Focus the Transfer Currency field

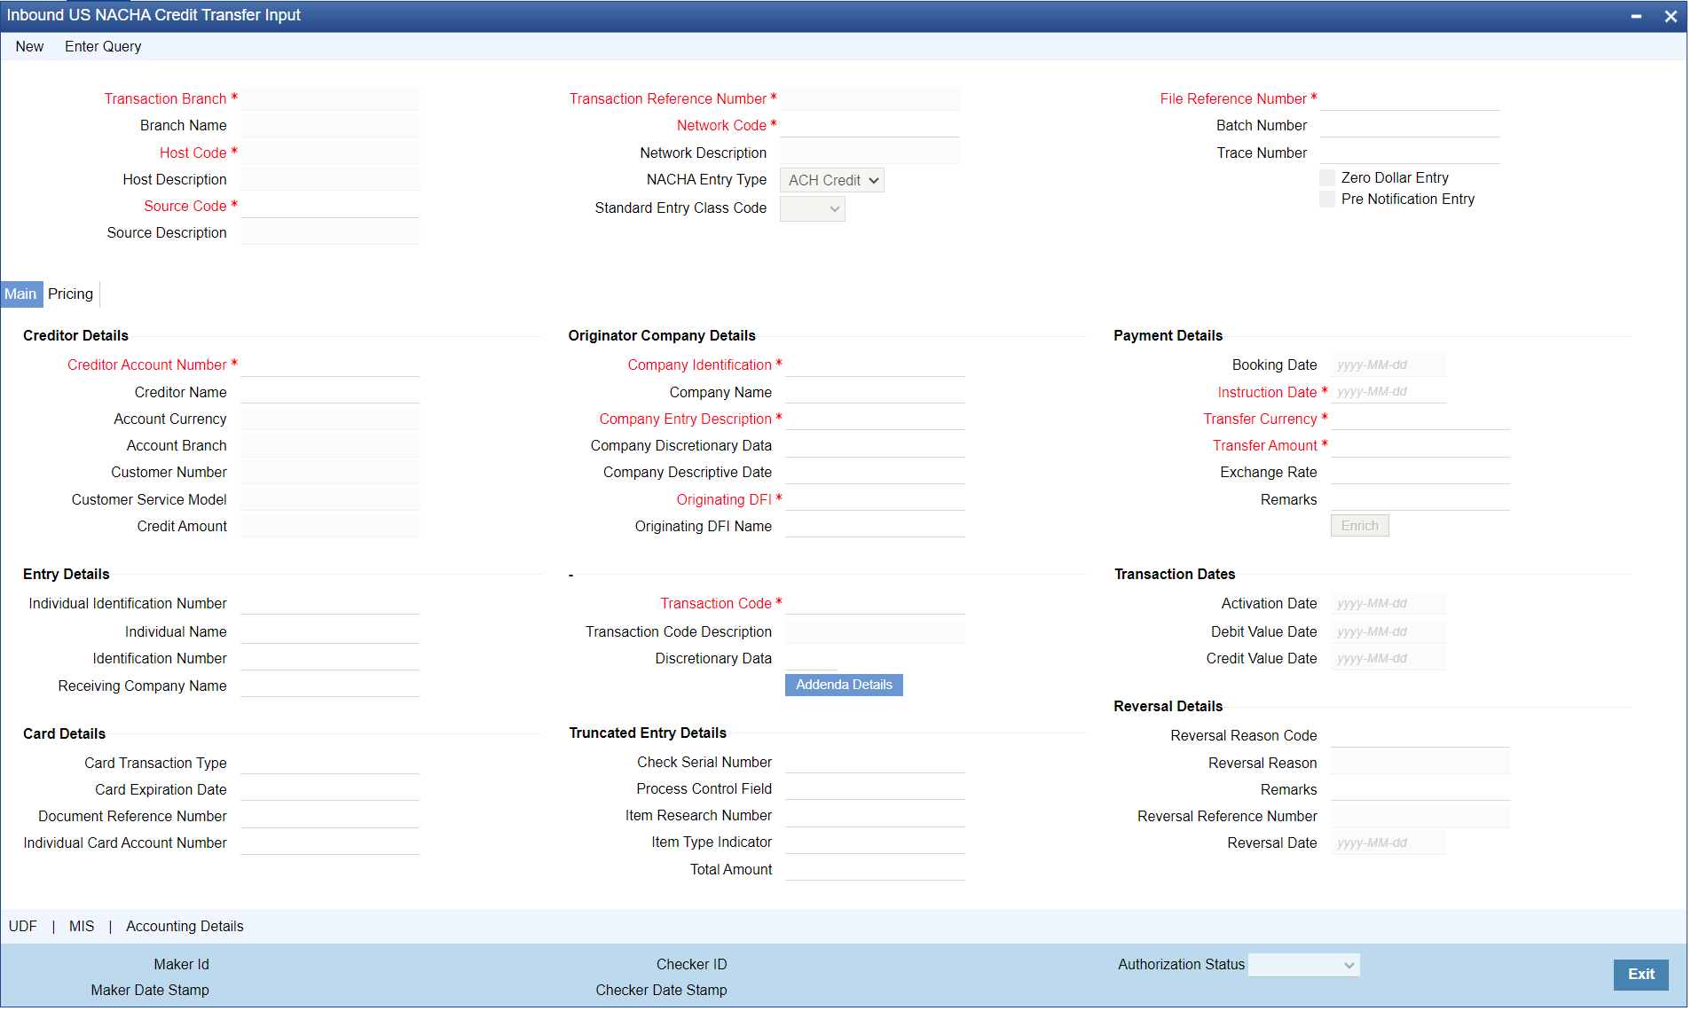pyautogui.click(x=1420, y=419)
